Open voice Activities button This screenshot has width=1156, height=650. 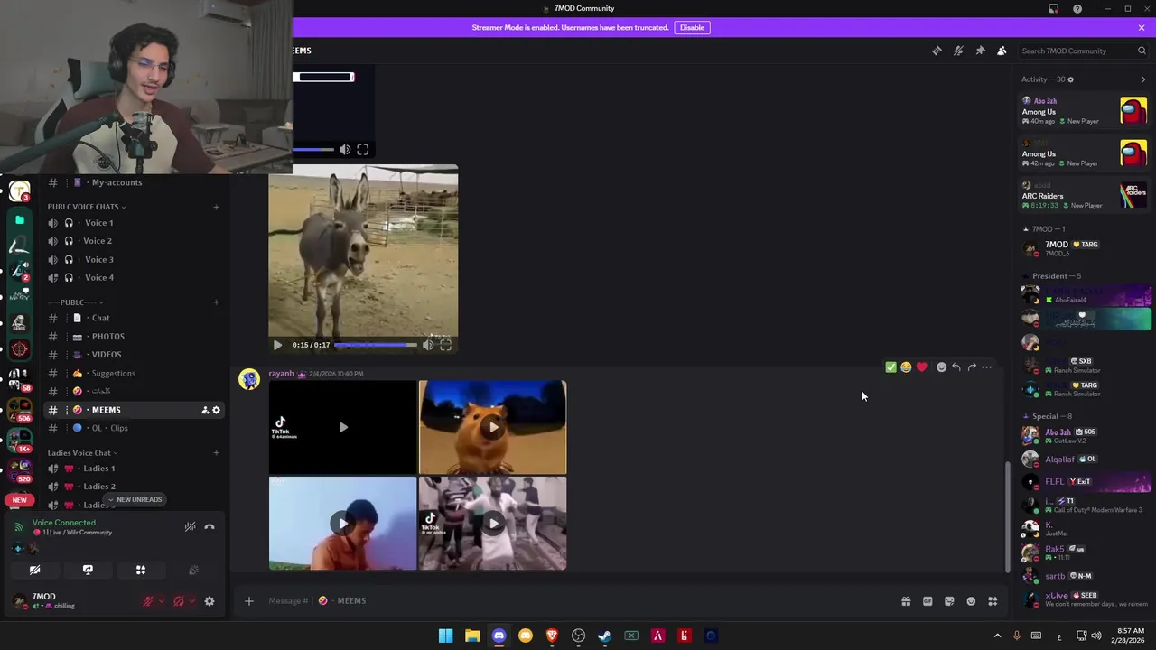point(141,571)
